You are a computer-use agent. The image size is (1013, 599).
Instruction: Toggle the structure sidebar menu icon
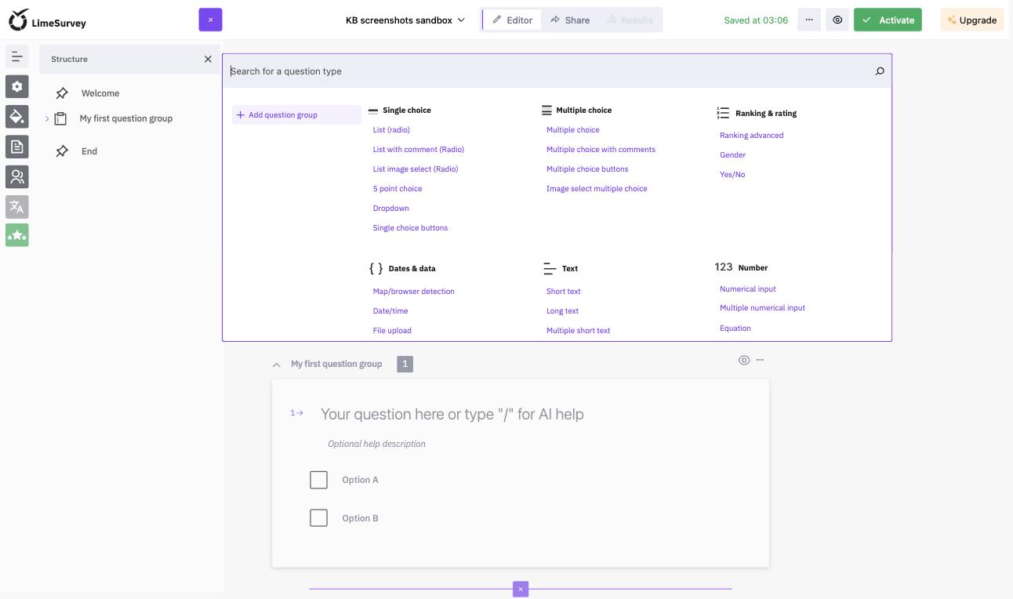pos(16,56)
